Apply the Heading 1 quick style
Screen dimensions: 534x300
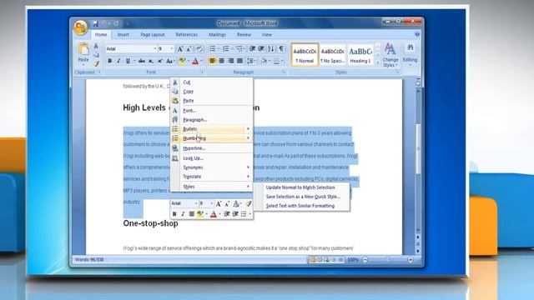pyautogui.click(x=360, y=55)
